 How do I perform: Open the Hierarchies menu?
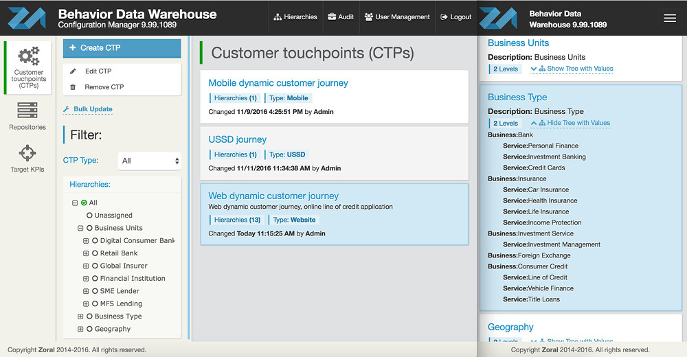pos(295,17)
